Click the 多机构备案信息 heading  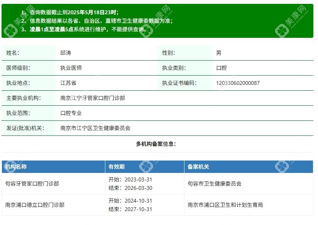(x=156, y=144)
